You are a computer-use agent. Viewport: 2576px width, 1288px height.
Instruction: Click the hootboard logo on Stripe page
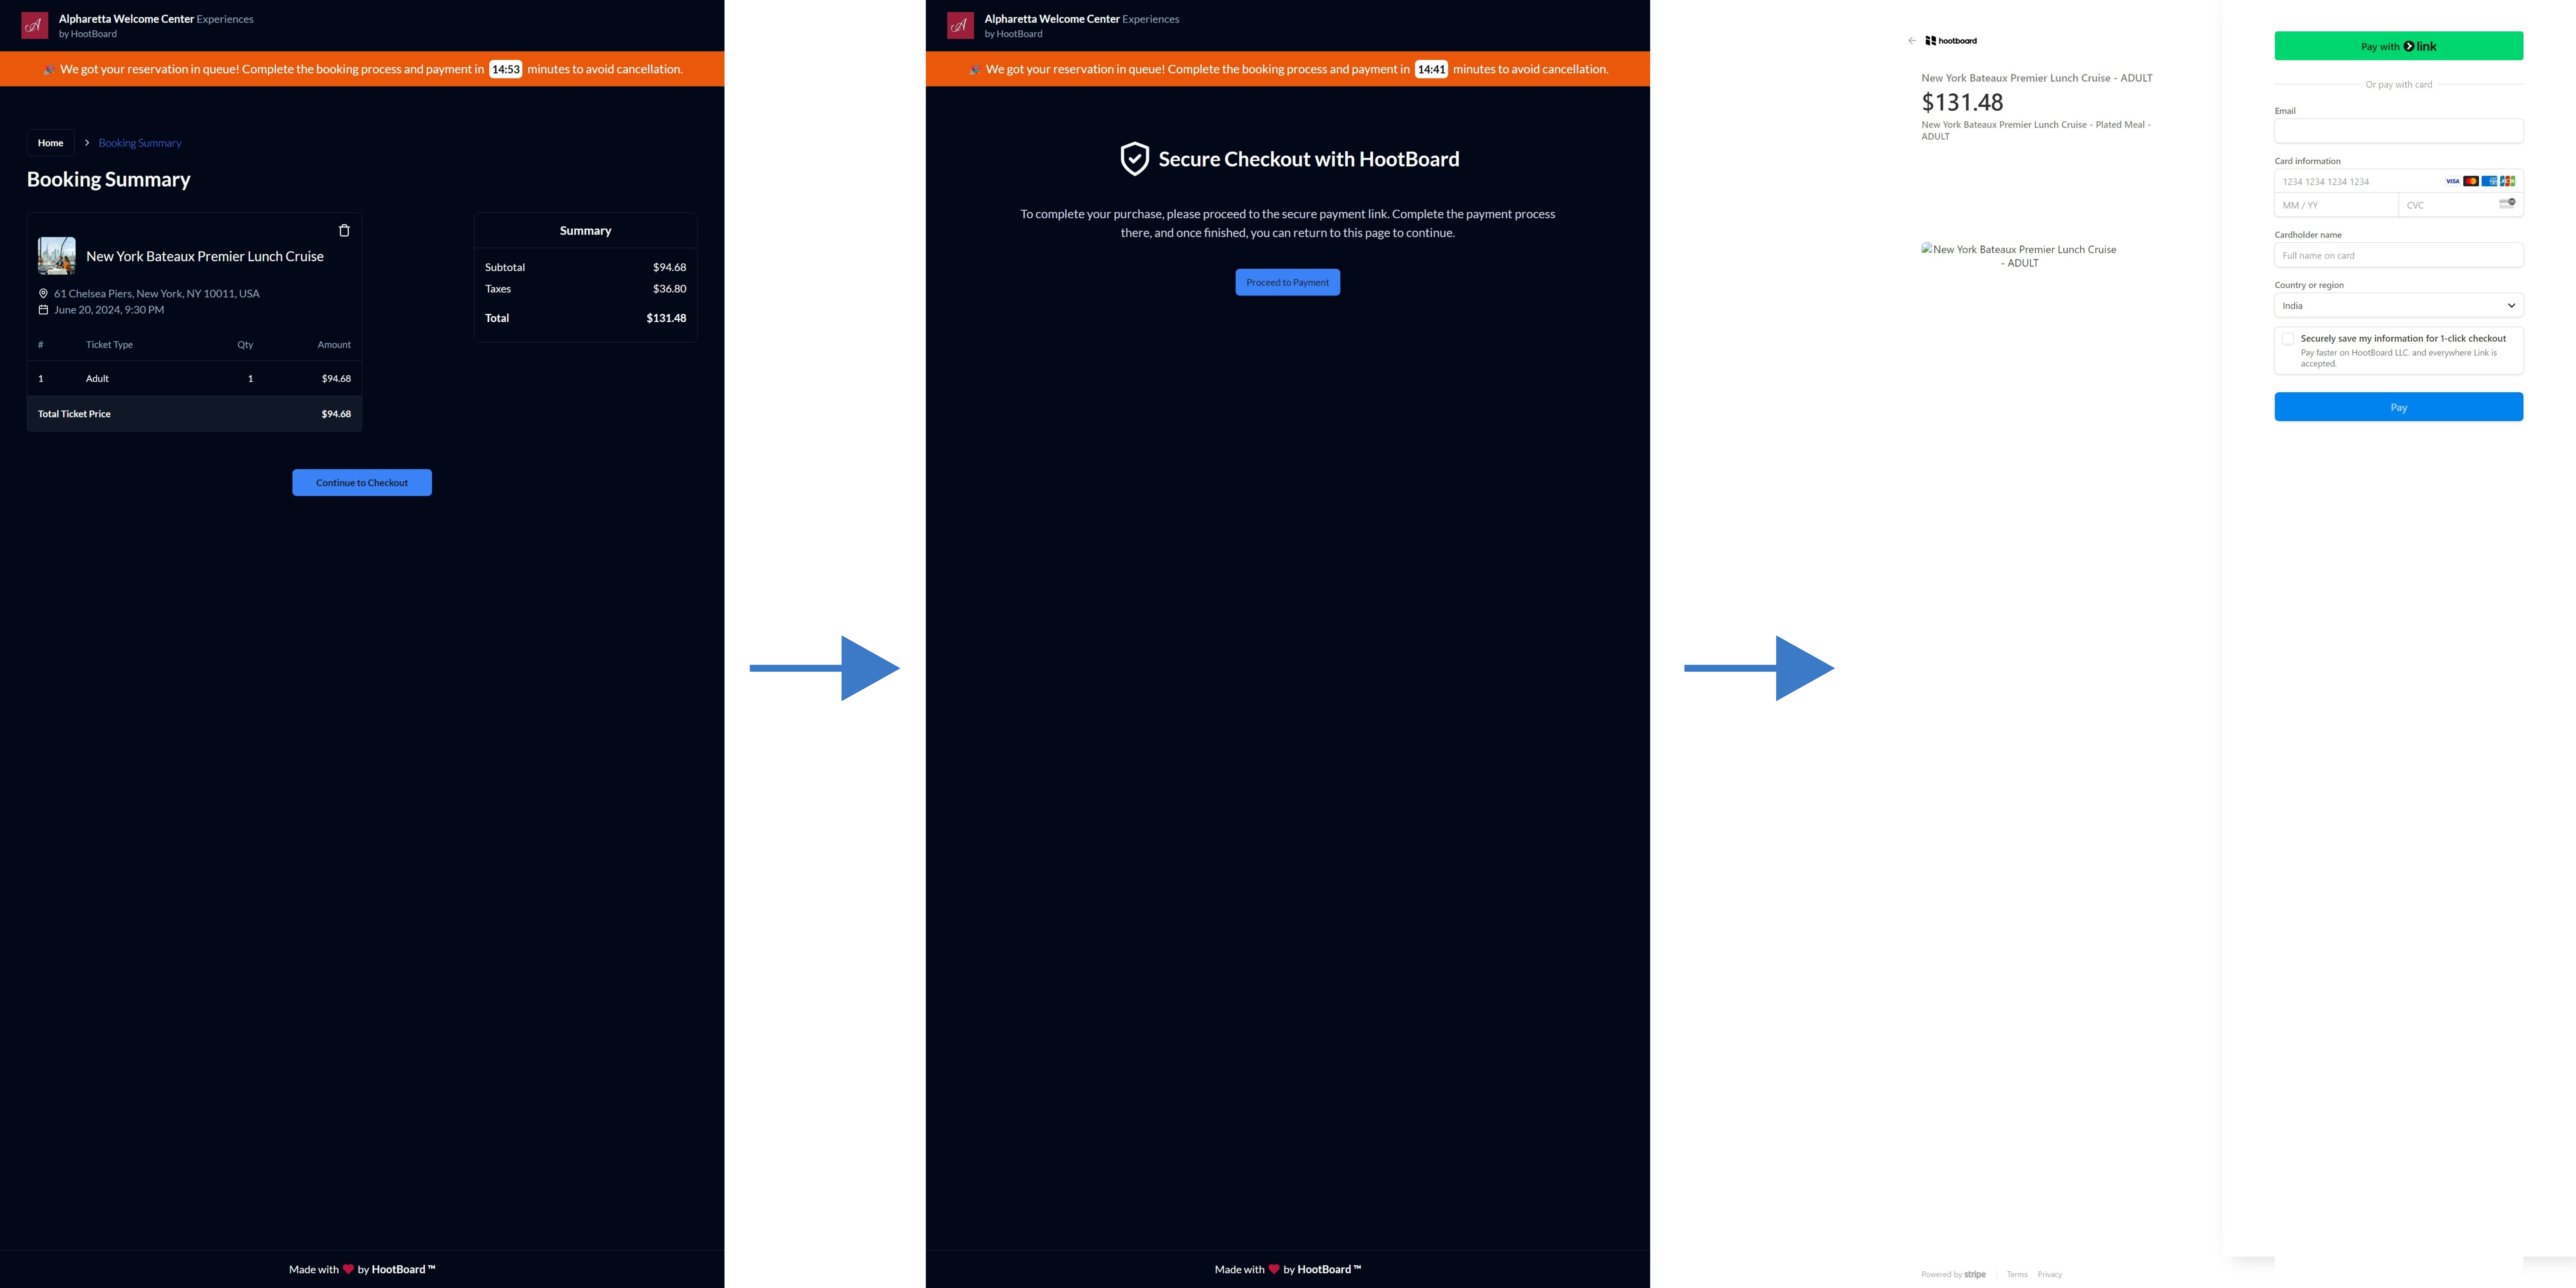click(x=1951, y=41)
